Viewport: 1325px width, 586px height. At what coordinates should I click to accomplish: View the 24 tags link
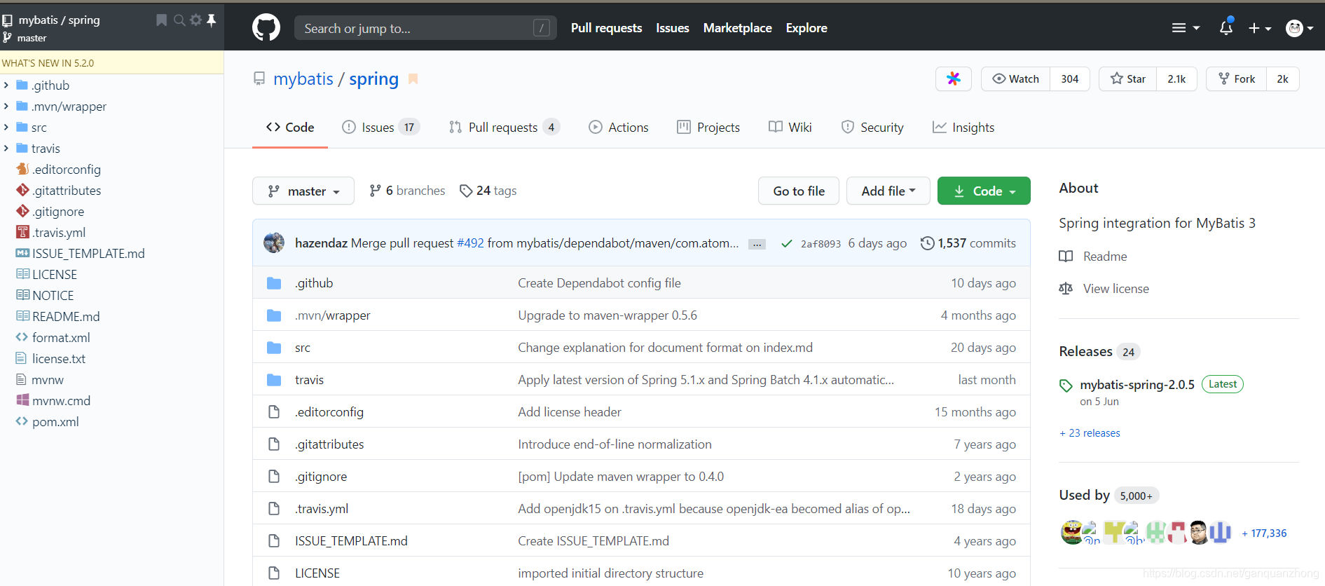point(488,191)
